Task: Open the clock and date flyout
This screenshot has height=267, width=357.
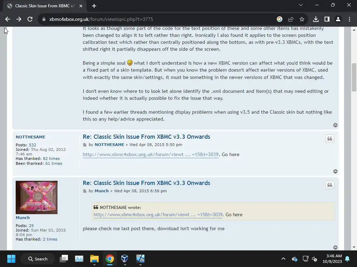Action: click(x=332, y=259)
